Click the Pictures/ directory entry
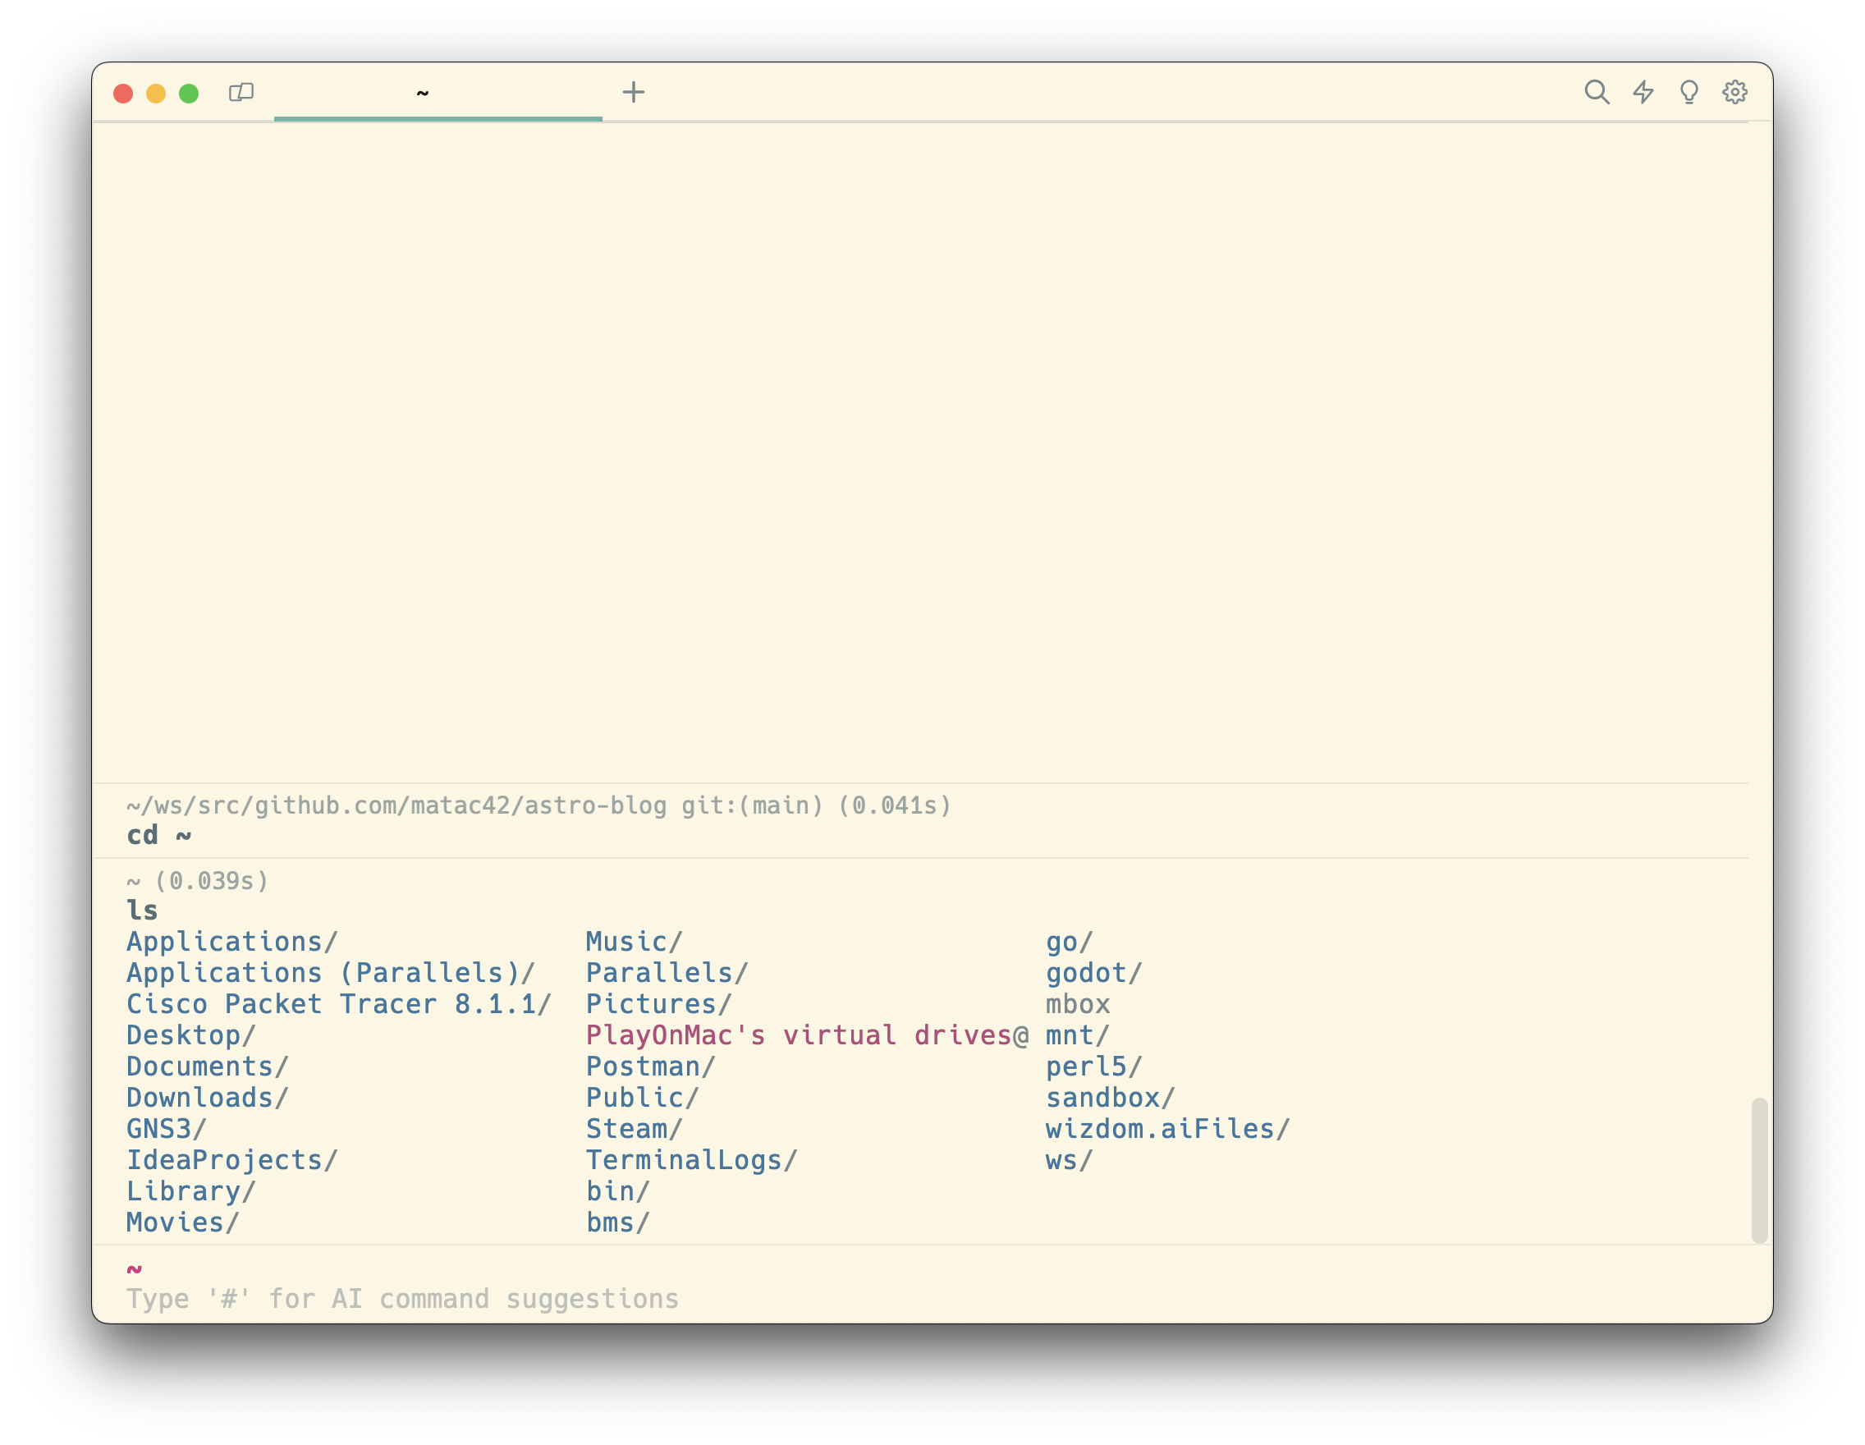 pos(659,1003)
